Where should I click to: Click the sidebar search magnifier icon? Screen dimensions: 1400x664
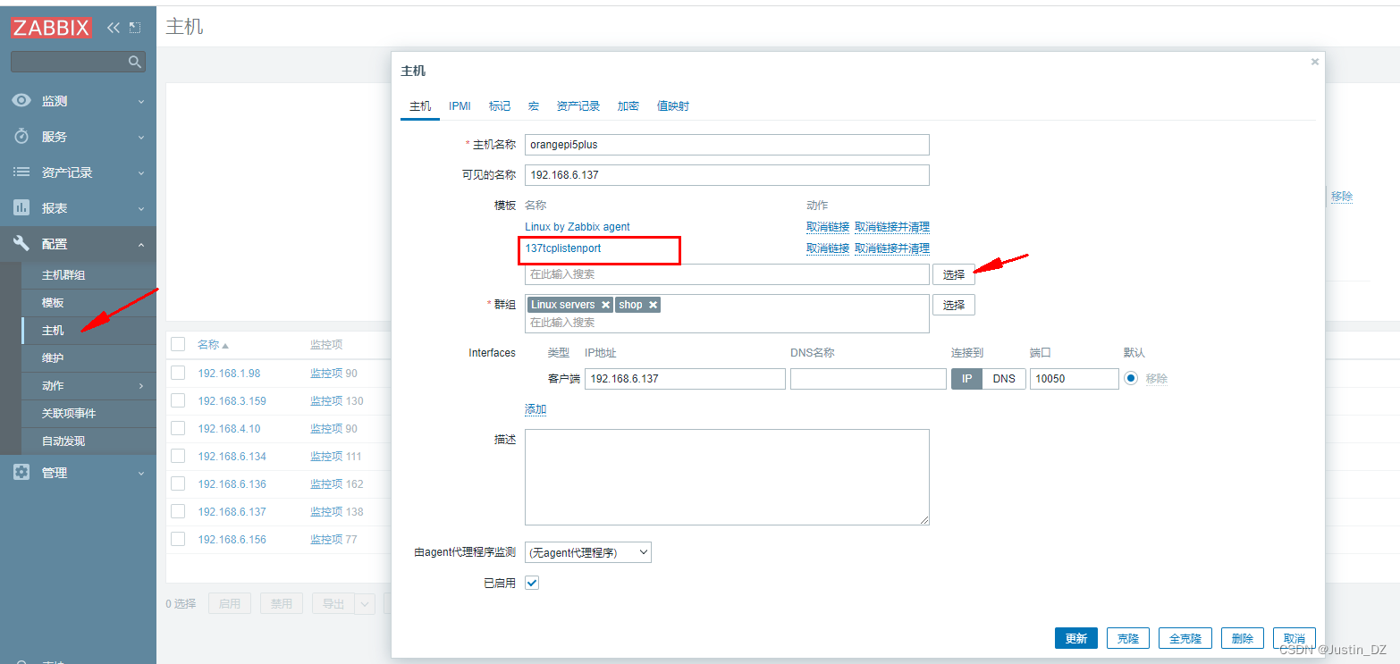[135, 62]
